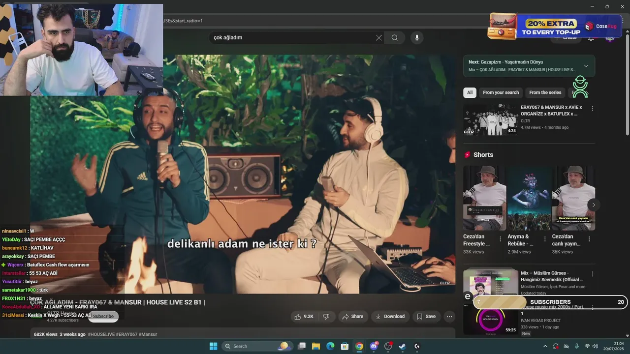Viewport: 630px width, 354px height.
Task: Show hidden system tray icons
Action: click(x=545, y=346)
